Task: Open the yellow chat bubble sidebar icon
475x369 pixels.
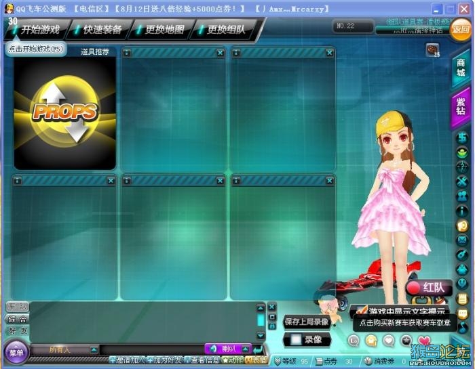Action: pos(463,313)
